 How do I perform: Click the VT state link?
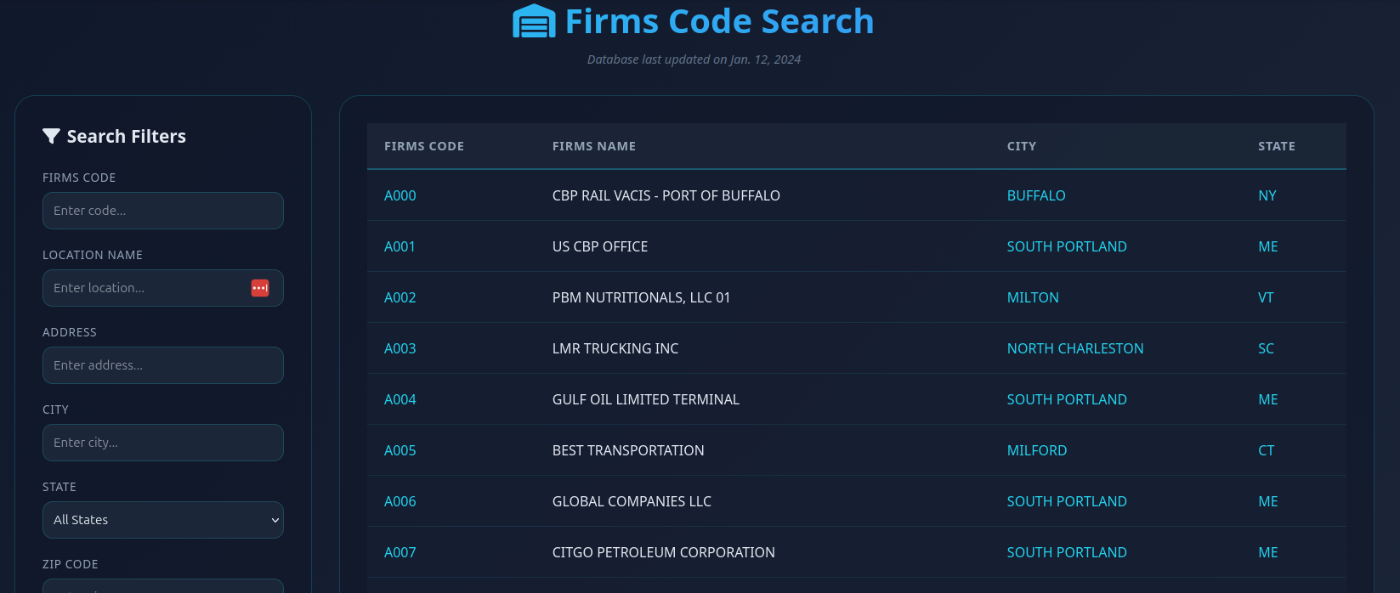1266,297
